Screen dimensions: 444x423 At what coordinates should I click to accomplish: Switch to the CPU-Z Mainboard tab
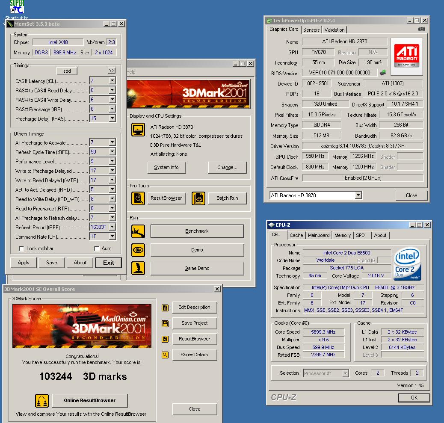319,235
